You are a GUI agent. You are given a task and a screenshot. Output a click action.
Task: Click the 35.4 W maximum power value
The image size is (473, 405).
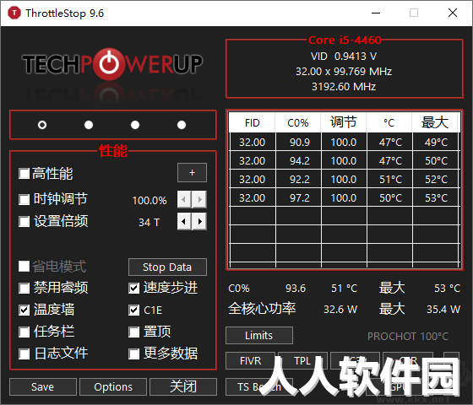coord(443,309)
